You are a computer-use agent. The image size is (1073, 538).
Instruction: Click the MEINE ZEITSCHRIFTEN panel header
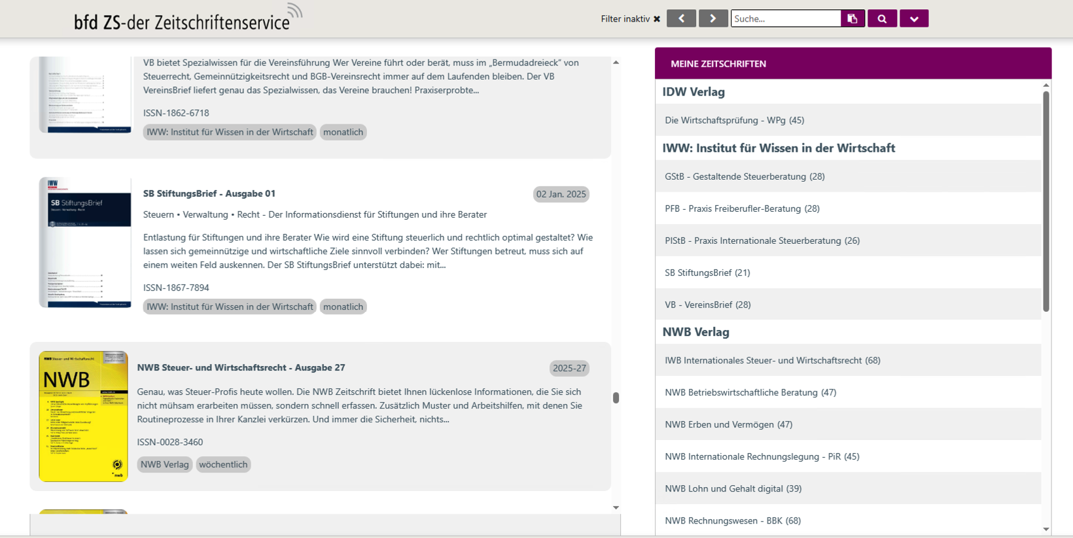tap(853, 63)
